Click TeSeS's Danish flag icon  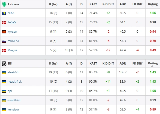(x=4, y=23)
